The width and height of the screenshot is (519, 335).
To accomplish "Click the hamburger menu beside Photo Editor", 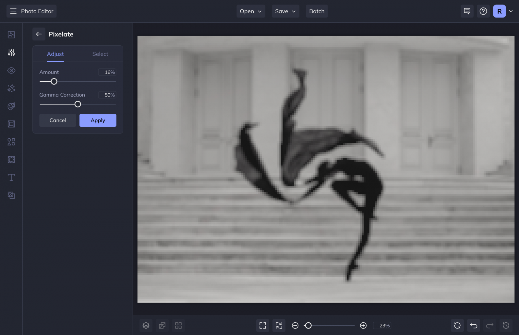I will point(13,11).
